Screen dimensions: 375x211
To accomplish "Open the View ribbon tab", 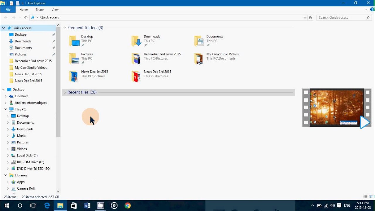I will coord(55,9).
